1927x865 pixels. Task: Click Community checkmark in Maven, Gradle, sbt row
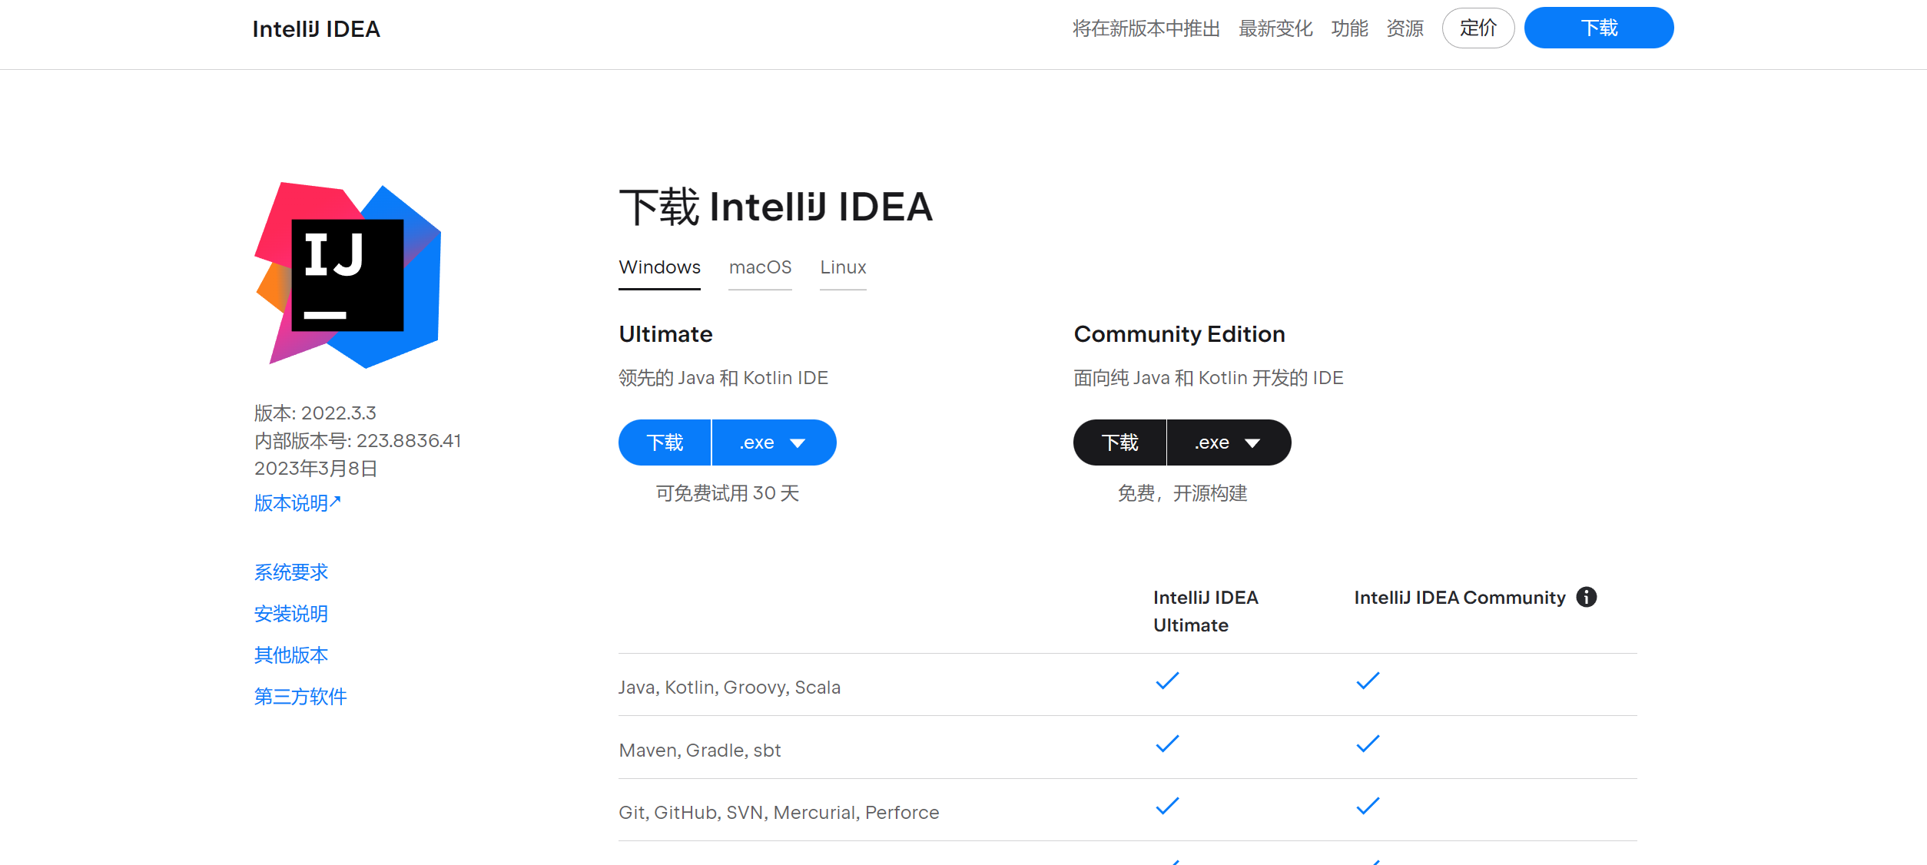coord(1368,744)
